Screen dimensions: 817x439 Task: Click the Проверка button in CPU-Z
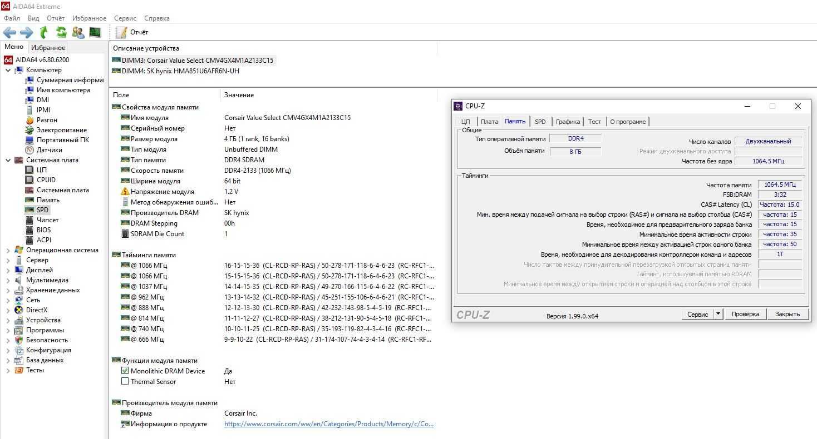point(745,314)
